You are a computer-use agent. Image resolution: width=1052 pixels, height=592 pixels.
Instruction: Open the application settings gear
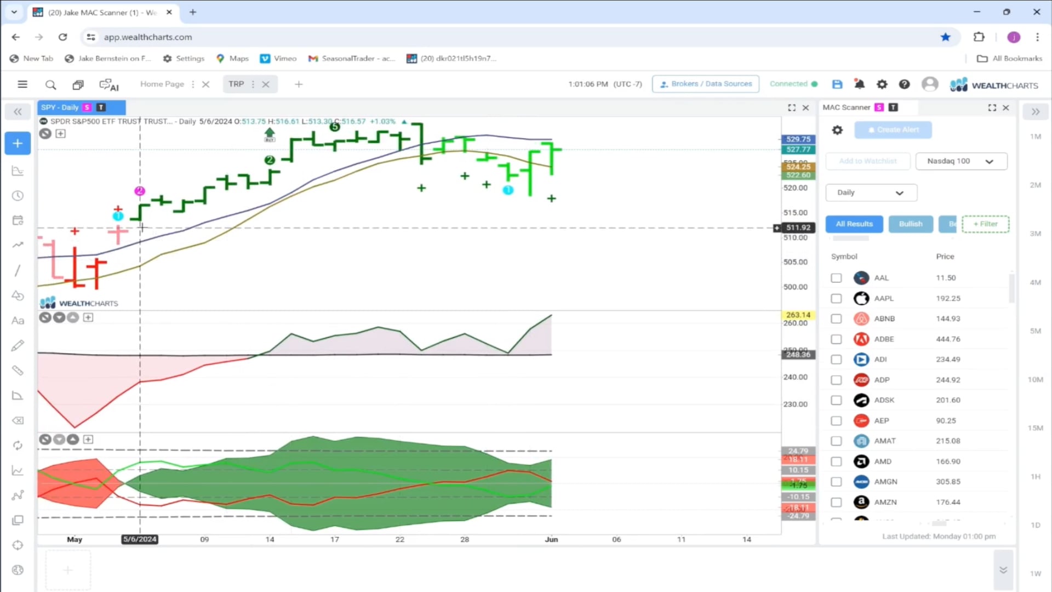pos(882,84)
